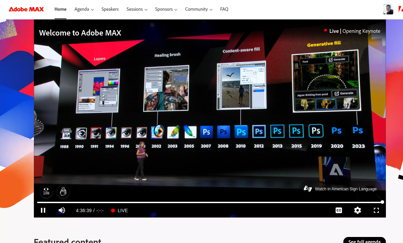Viewport: 403px width, 243px height.
Task: Click the Featured content heading
Action: [x=67, y=241]
